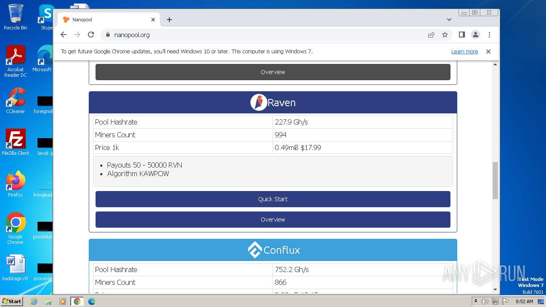Open the Windows Start menu

(x=12, y=301)
